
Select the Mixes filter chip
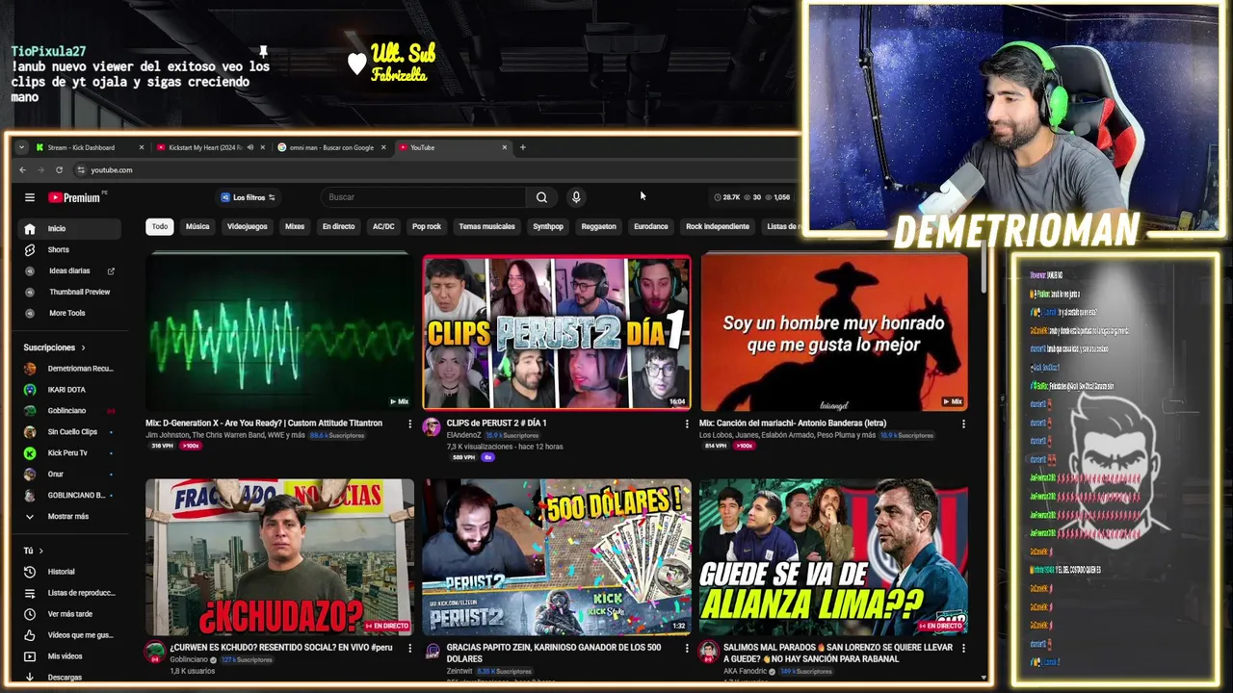tap(295, 226)
